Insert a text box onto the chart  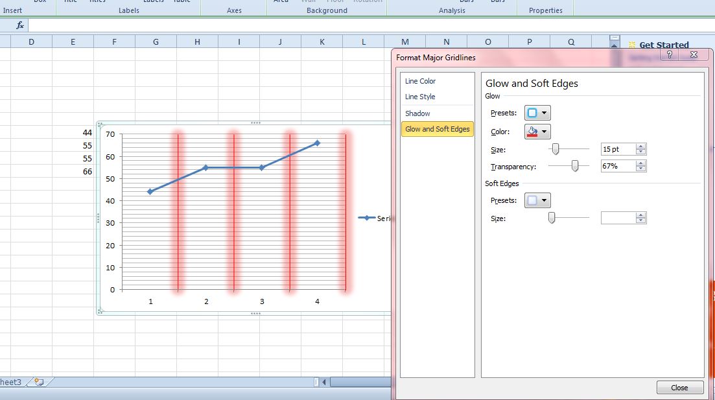40,2
